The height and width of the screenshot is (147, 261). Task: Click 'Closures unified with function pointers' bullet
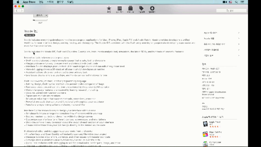click(45, 93)
